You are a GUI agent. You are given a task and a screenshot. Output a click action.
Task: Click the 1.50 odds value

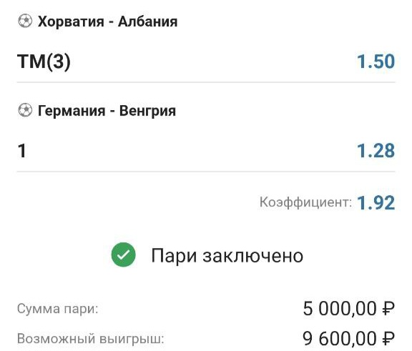pyautogui.click(x=376, y=61)
